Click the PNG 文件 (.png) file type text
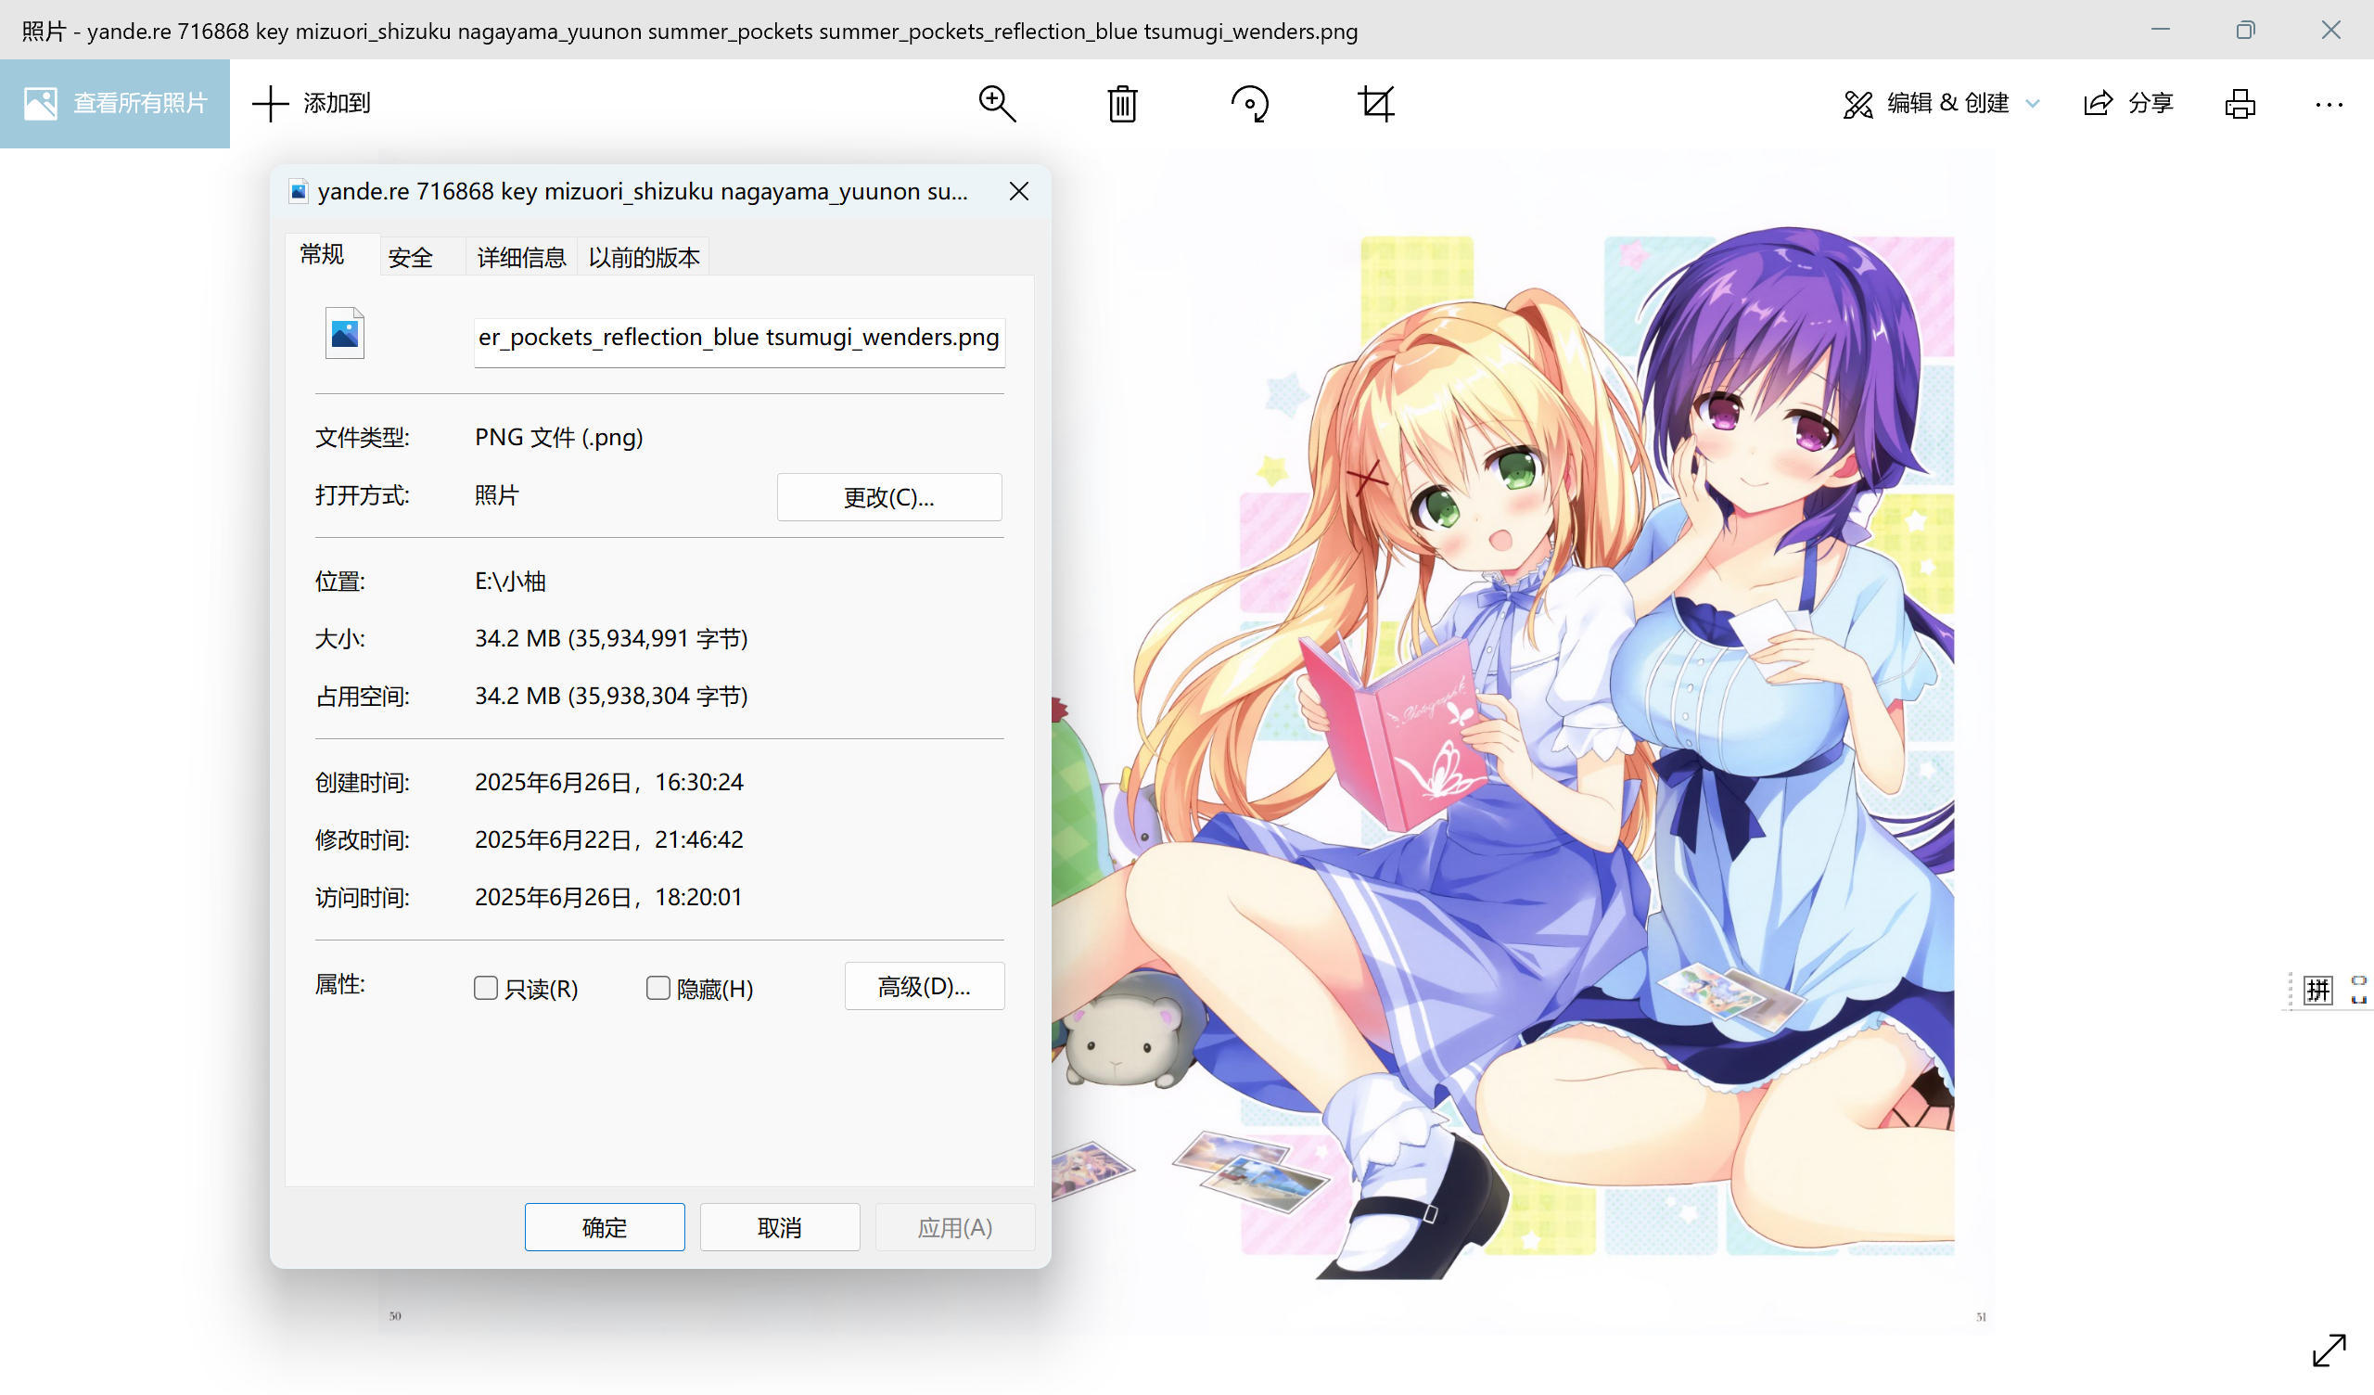The width and height of the screenshot is (2374, 1395). [x=558, y=438]
